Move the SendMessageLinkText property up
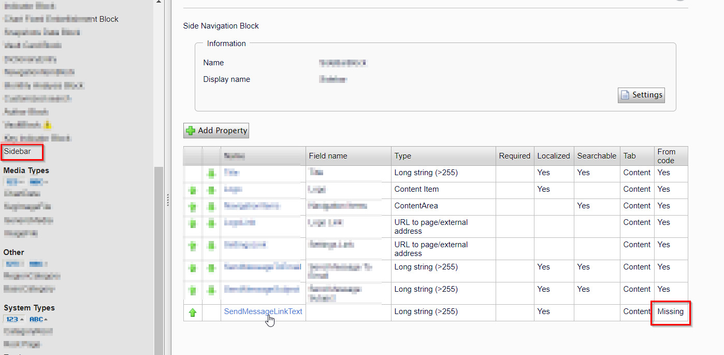This screenshot has height=355, width=724. 193,313
